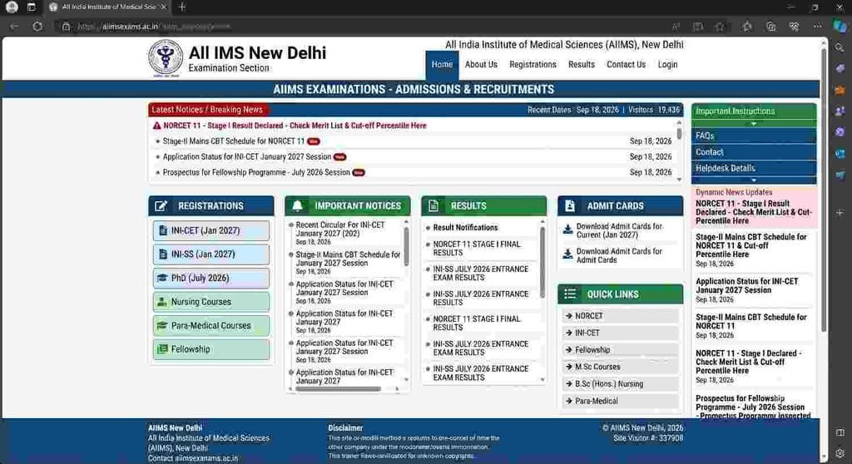Click download icon beside Admit Cards for Admit Cards
Screen dimensions: 852x464
pos(567,254)
